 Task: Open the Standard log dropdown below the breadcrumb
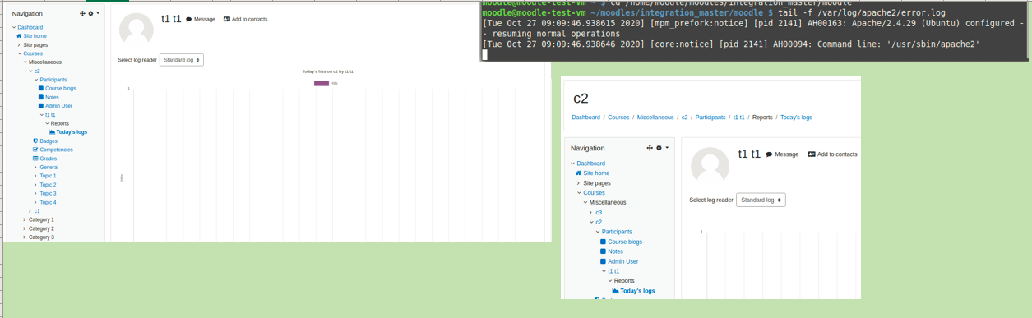tap(761, 200)
